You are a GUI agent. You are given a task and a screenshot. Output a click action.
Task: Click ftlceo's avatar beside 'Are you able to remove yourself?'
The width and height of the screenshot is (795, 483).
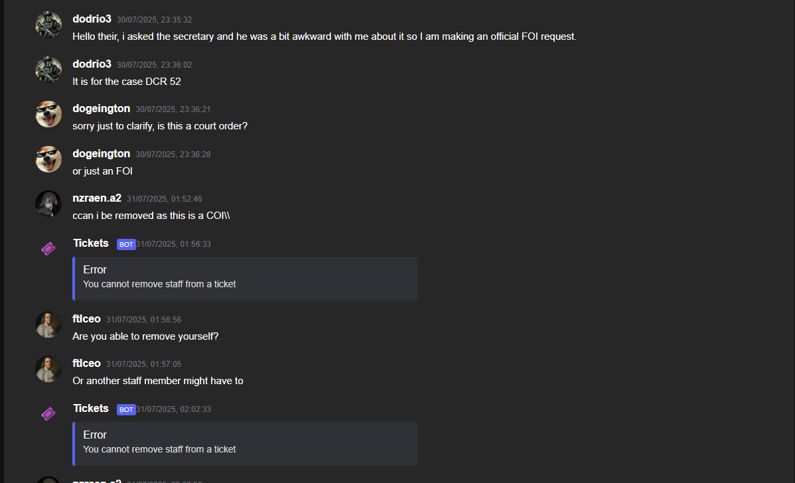point(48,324)
